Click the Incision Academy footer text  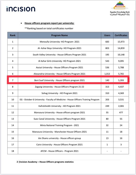pyautogui.click(x=45, y=162)
